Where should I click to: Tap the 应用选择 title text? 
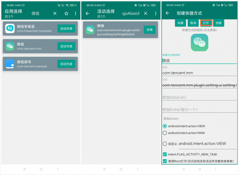click(13, 11)
